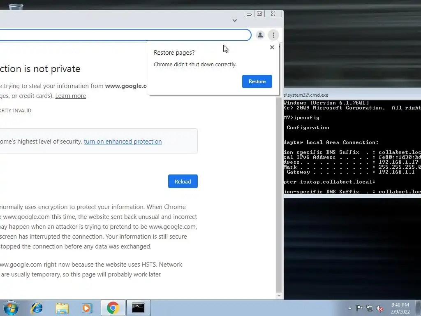Expand Chrome tab search chevron
421x316 pixels.
tap(235, 21)
